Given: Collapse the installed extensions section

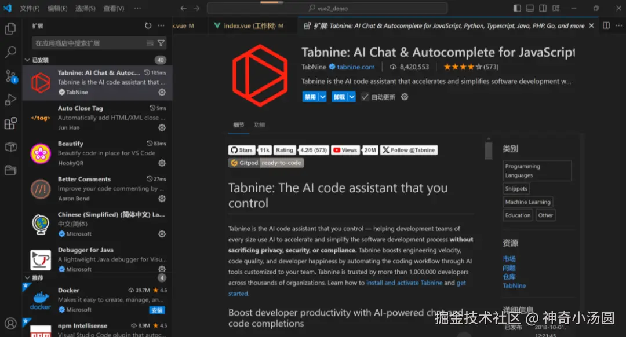Looking at the screenshot, I should (x=27, y=60).
